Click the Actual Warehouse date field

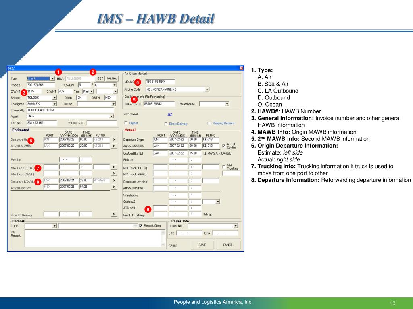[178, 195]
